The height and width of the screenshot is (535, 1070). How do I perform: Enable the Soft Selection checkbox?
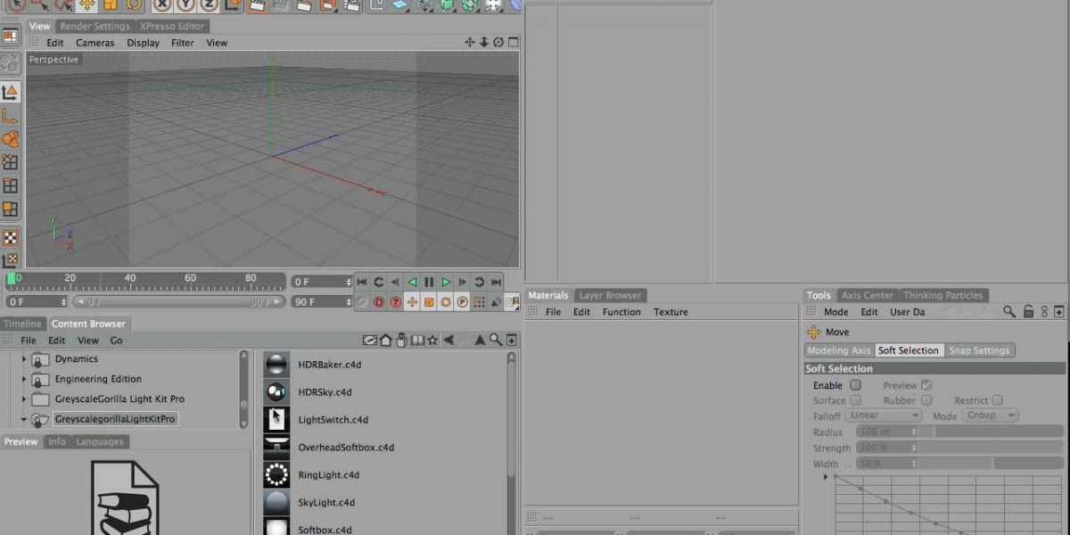pos(855,385)
